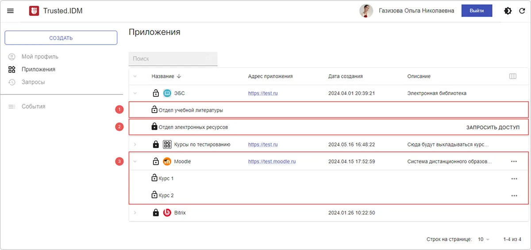Click the Moodle application icon
The height and width of the screenshot is (250, 531).
[x=167, y=162]
